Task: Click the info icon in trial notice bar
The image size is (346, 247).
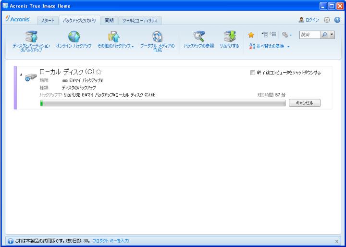Action: [11, 241]
